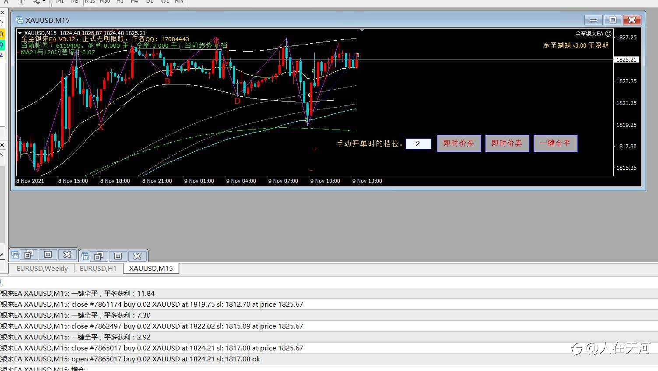Click the log row 平多获利：2.92
This screenshot has height=371, width=658.
pos(329,337)
